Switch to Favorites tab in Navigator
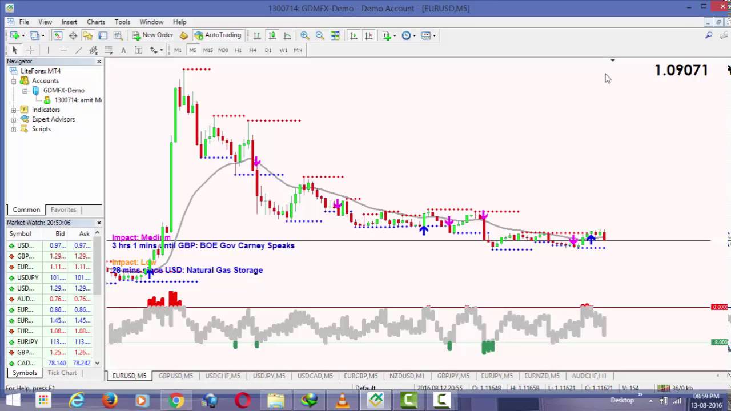The width and height of the screenshot is (731, 411). click(63, 209)
